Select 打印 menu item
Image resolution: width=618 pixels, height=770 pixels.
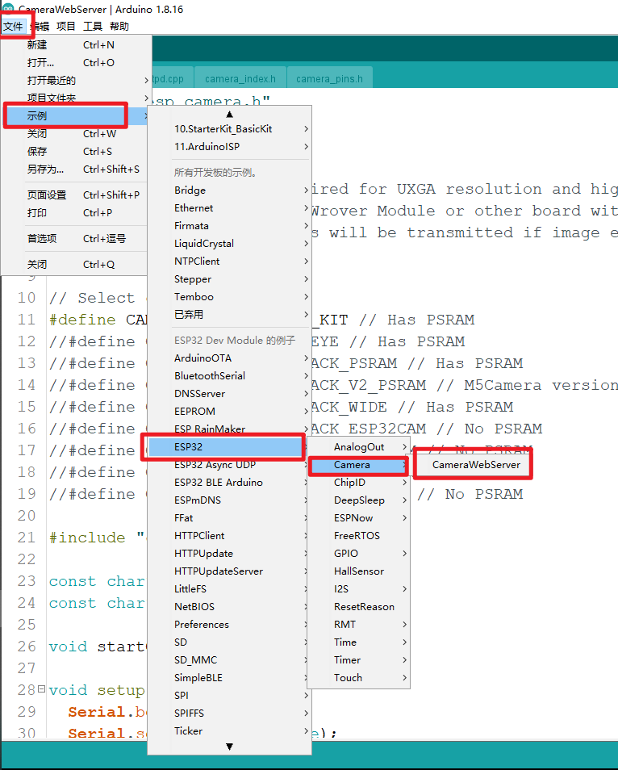click(x=75, y=212)
